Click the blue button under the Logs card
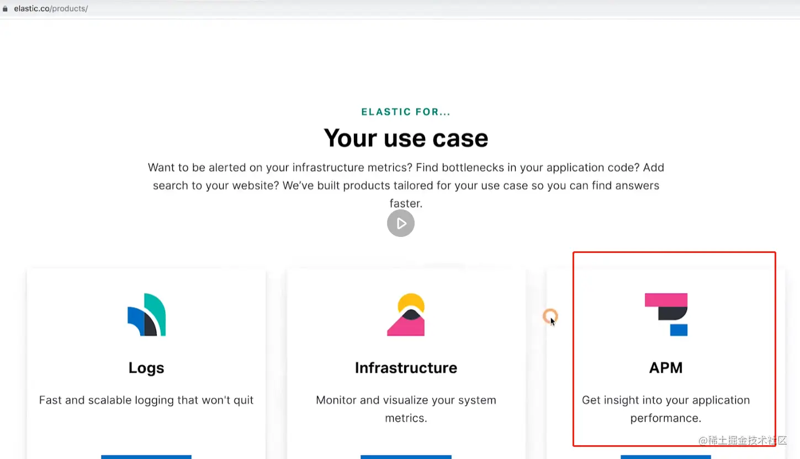 click(x=146, y=457)
